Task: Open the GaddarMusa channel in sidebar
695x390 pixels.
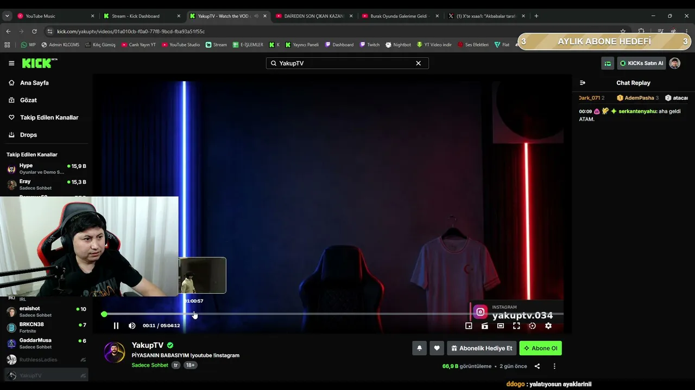Action: 46,343
